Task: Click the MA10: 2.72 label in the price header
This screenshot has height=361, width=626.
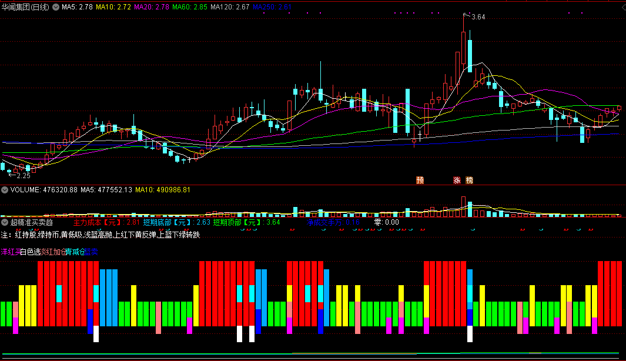Action: tap(113, 7)
